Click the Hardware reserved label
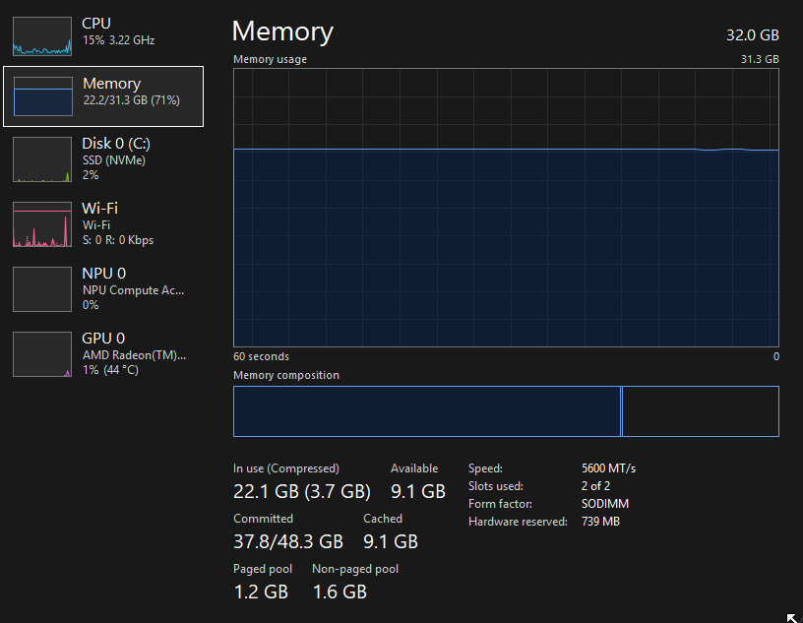The image size is (803, 623). [518, 522]
